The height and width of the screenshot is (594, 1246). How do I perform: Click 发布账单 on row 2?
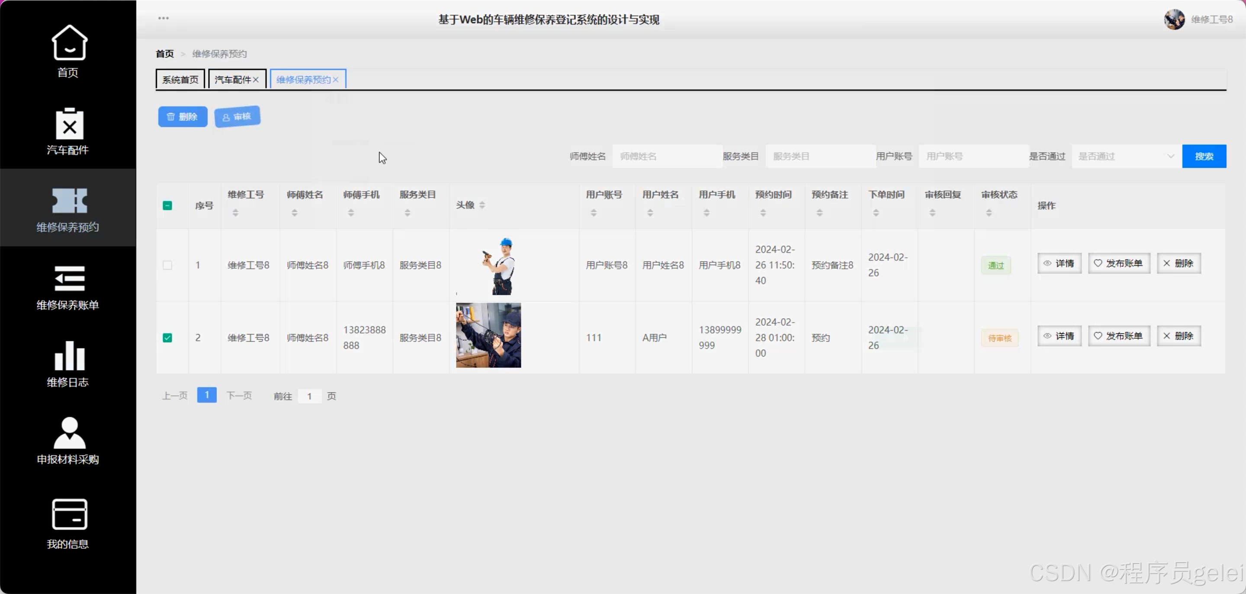tap(1119, 335)
